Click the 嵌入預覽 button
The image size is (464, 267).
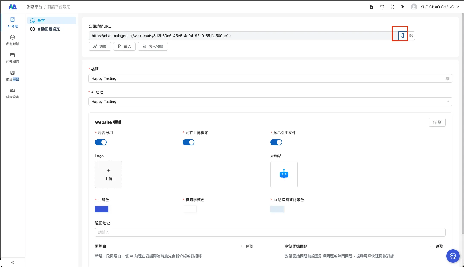[153, 46]
